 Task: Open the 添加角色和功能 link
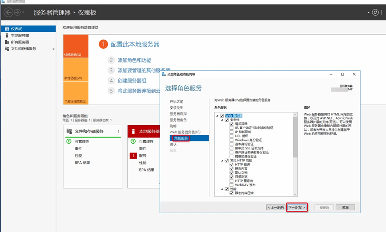click(x=134, y=60)
